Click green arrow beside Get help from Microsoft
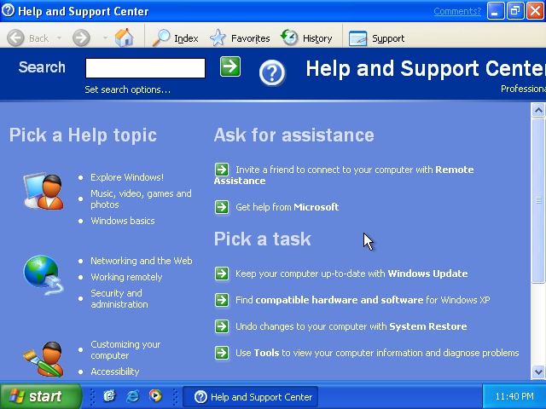 click(x=222, y=207)
